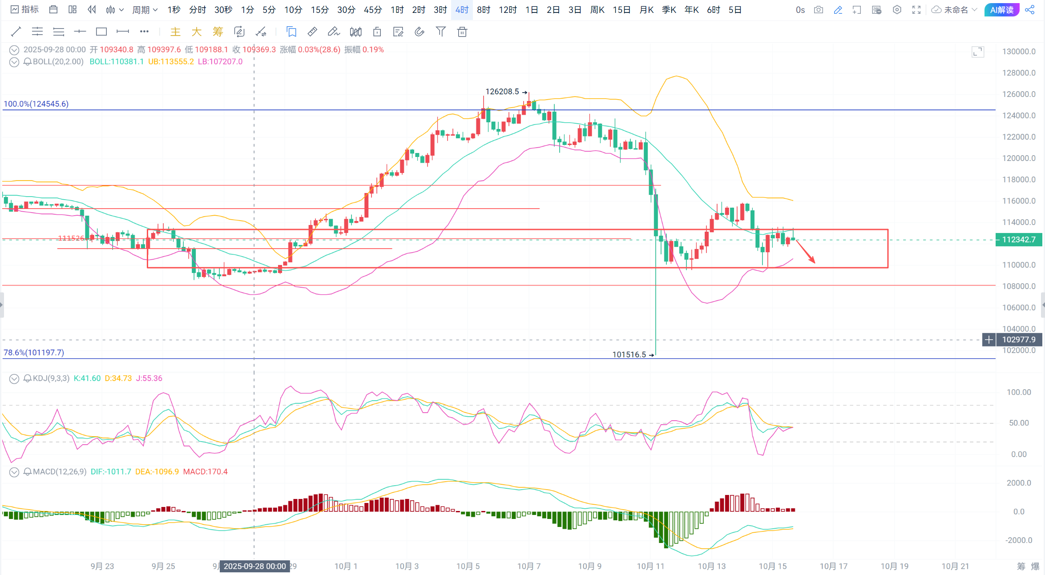The width and height of the screenshot is (1045, 575).
Task: Click the share icon
Action: pyautogui.click(x=1030, y=10)
